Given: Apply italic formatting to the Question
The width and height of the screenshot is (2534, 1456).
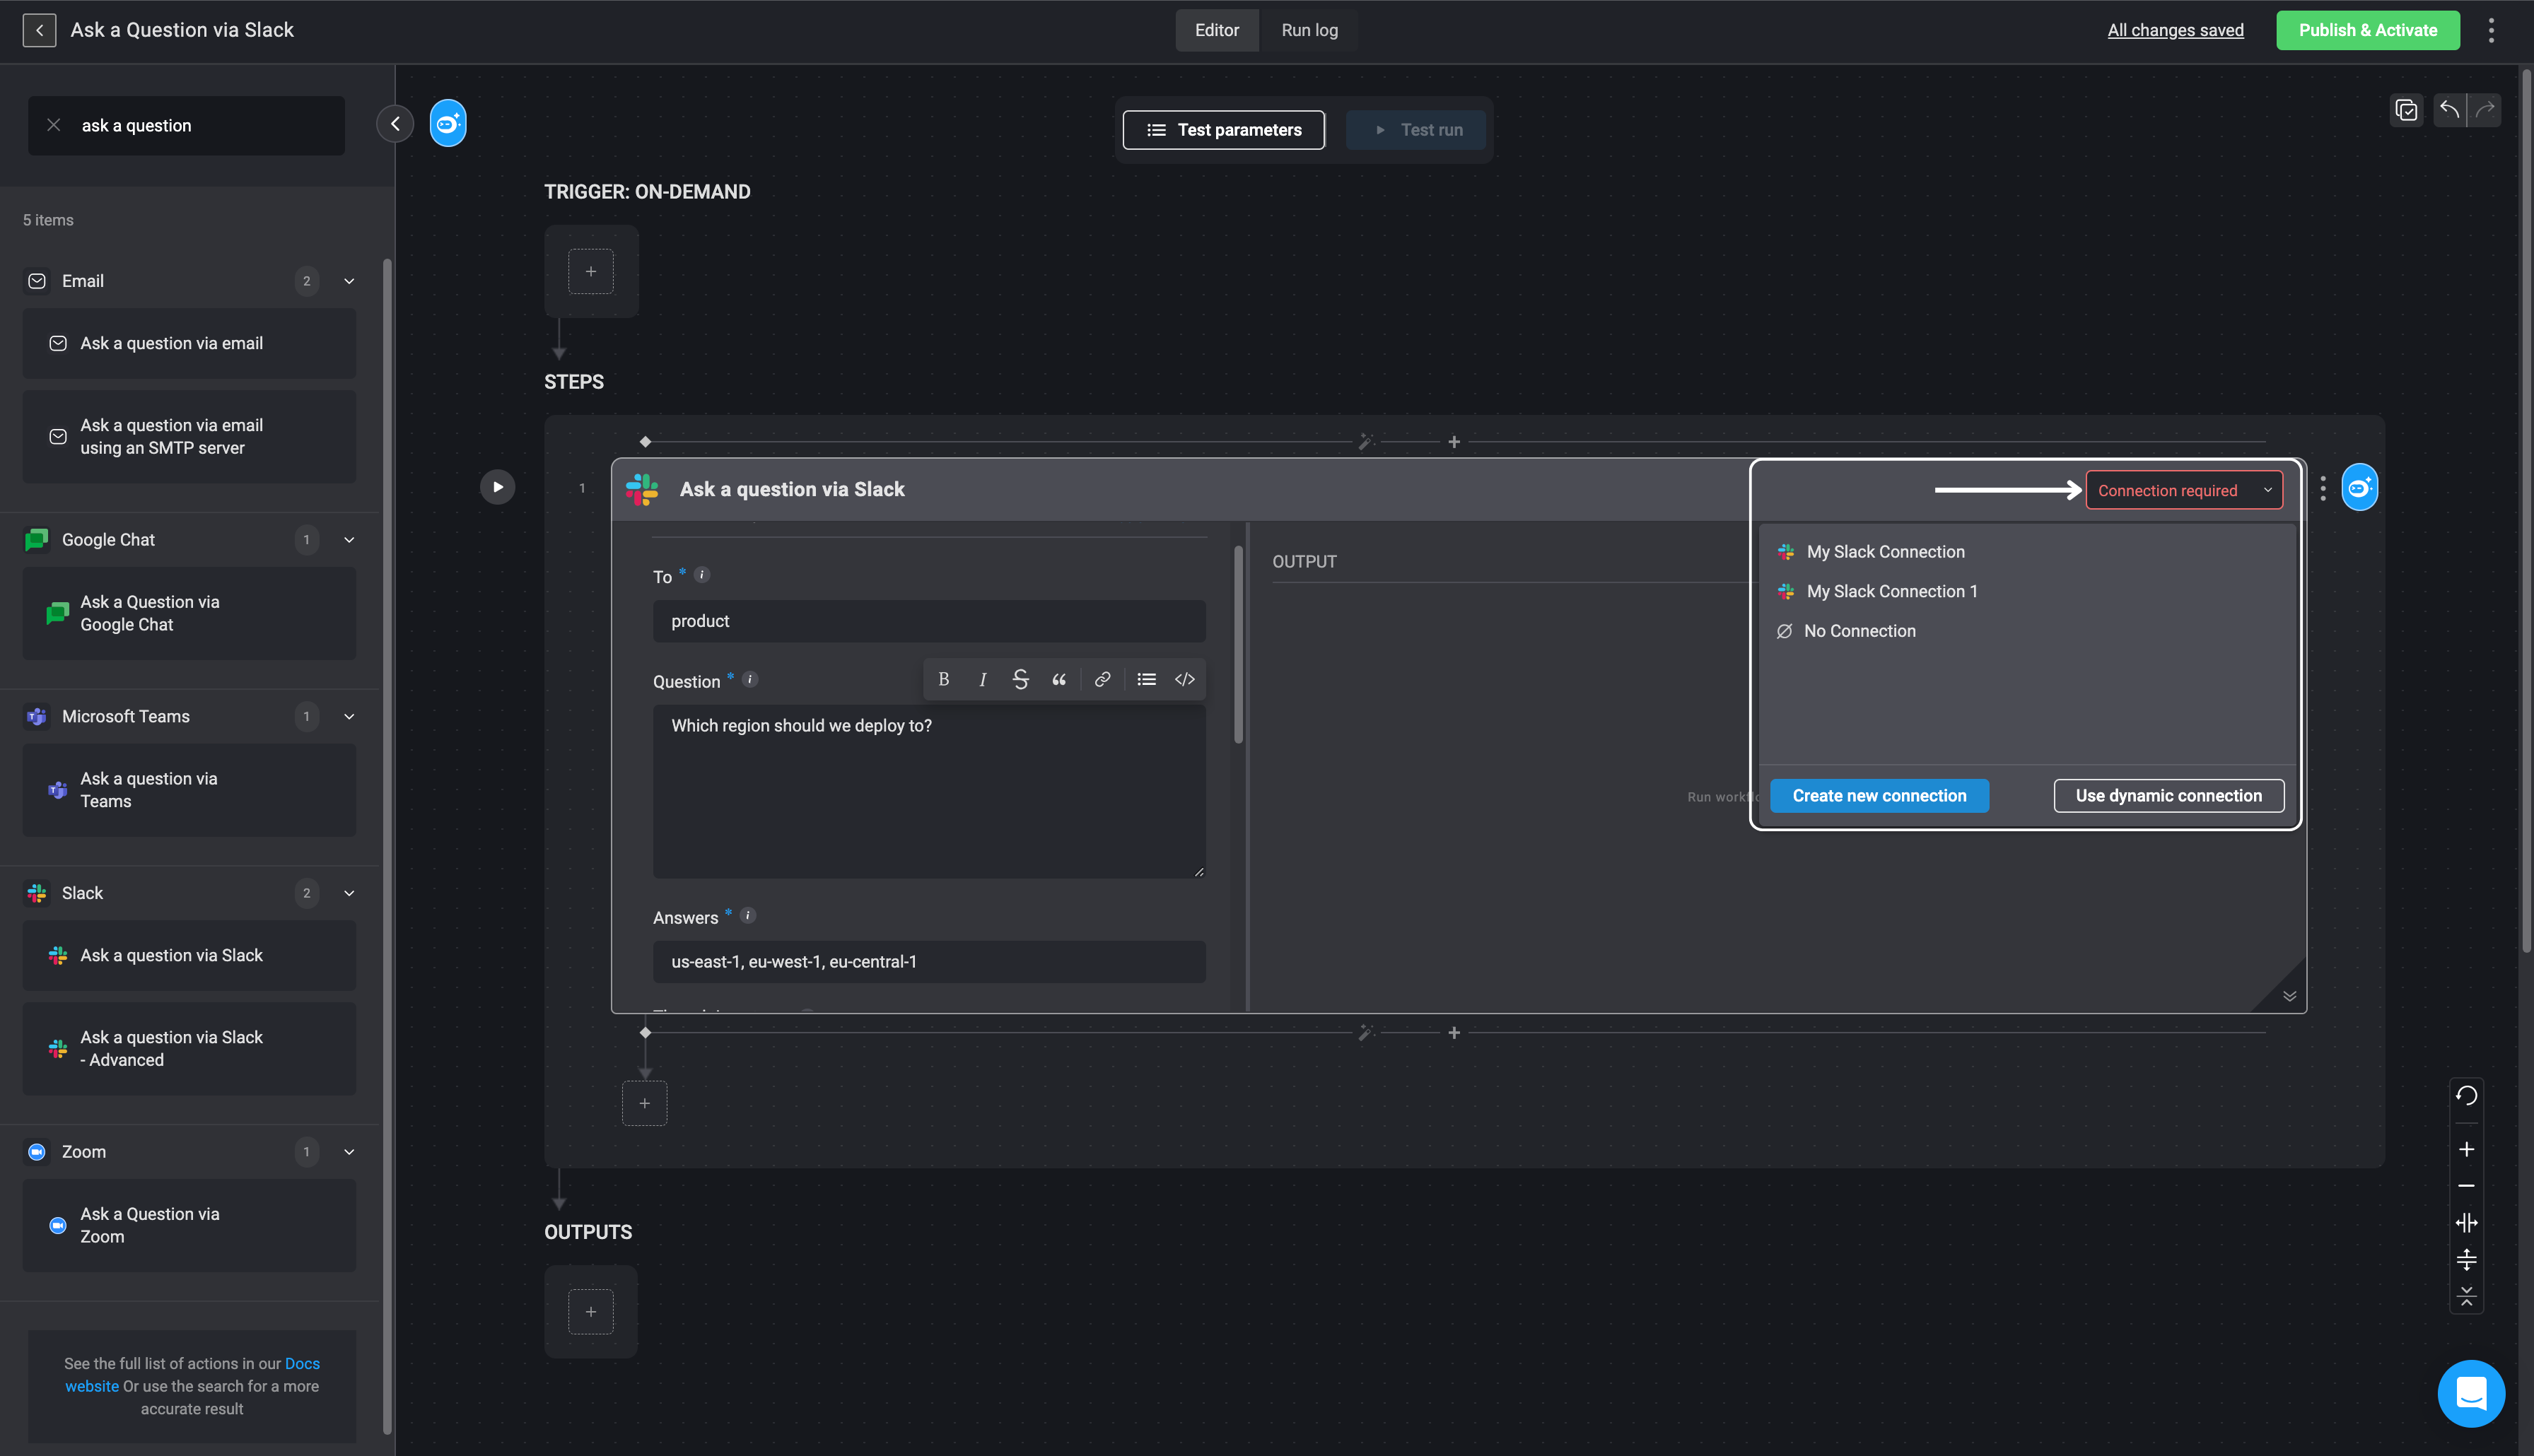Looking at the screenshot, I should click(x=982, y=679).
